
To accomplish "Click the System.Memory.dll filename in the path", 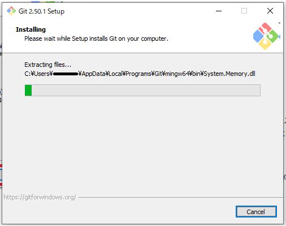I will pyautogui.click(x=229, y=74).
